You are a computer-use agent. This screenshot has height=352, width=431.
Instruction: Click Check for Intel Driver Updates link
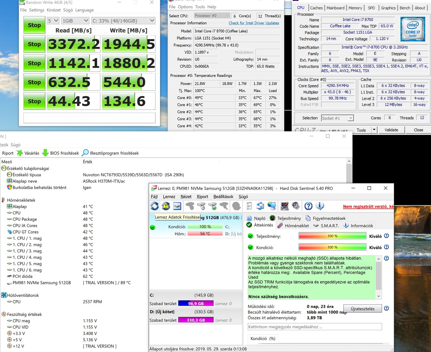(x=254, y=23)
